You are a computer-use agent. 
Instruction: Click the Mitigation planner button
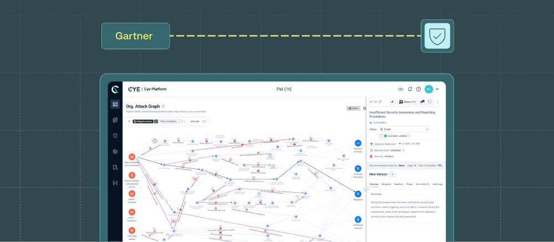143,121
